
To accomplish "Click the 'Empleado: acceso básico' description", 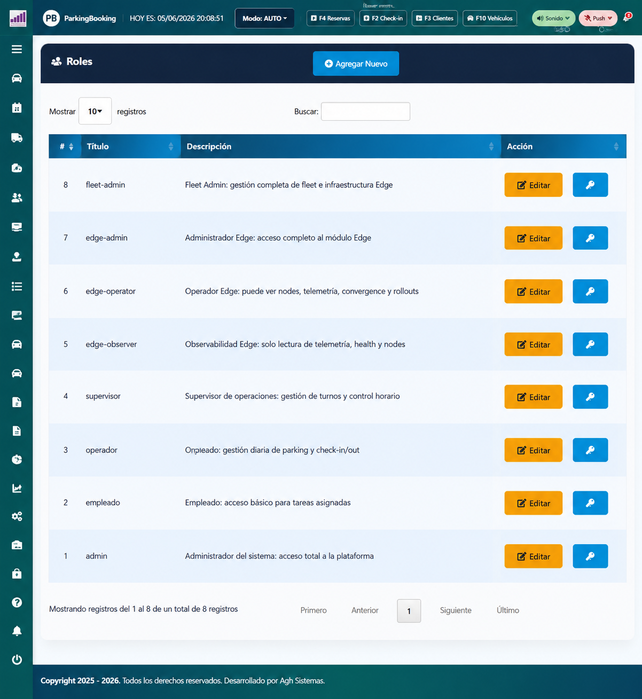I will click(268, 502).
